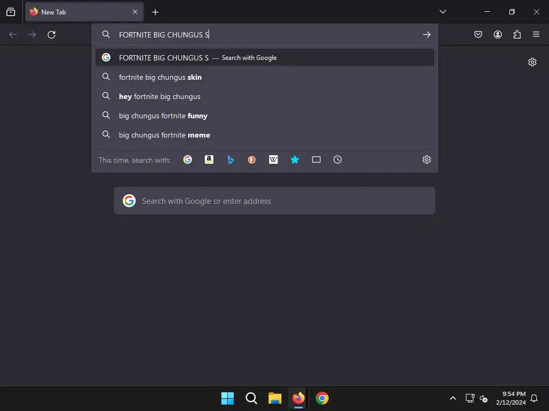549x411 pixels.
Task: Search this time with Amazon icon
Action: [209, 159]
